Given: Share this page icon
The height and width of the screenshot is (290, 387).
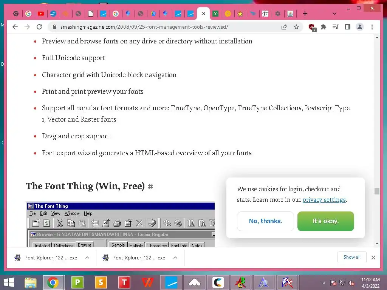Looking at the screenshot, I should 284,27.
